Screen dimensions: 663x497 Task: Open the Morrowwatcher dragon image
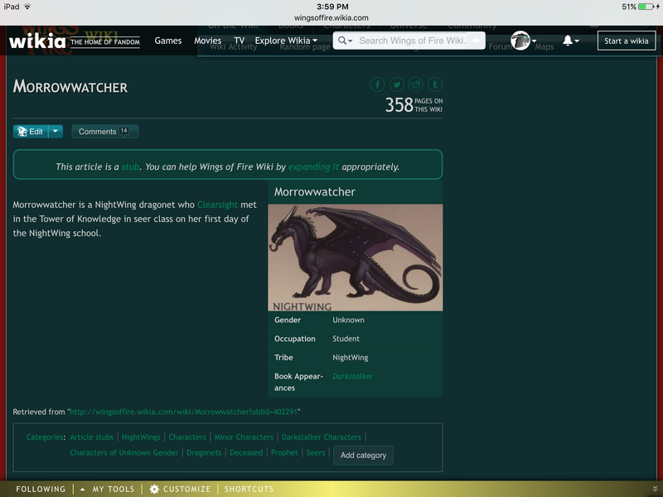(x=355, y=257)
